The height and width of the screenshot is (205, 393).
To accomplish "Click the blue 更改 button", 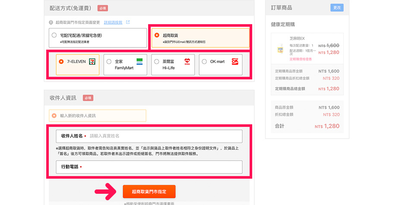I will 337,7.
